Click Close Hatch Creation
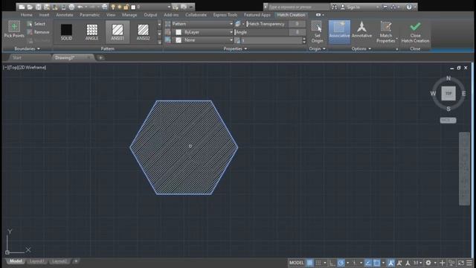Screen dimensions: 476x268 pos(415,31)
